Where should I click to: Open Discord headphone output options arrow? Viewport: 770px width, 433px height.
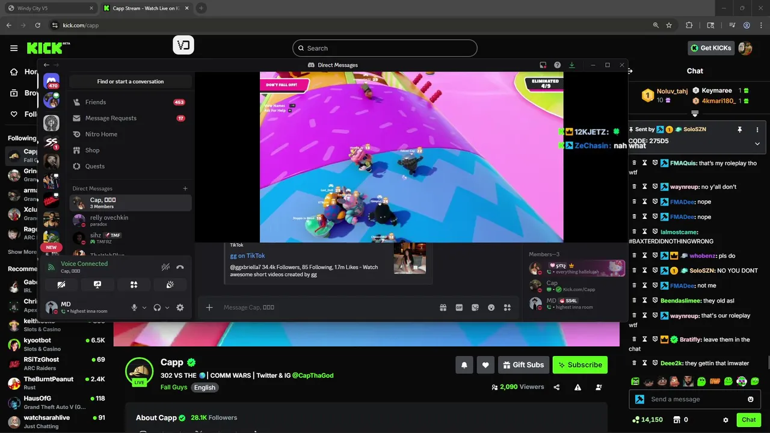click(x=167, y=307)
